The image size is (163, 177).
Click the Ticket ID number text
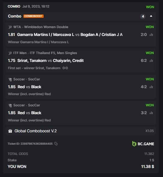[36, 144]
